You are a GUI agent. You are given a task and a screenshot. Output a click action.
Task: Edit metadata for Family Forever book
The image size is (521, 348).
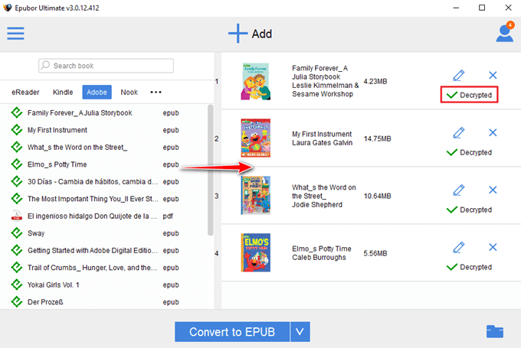tap(458, 75)
